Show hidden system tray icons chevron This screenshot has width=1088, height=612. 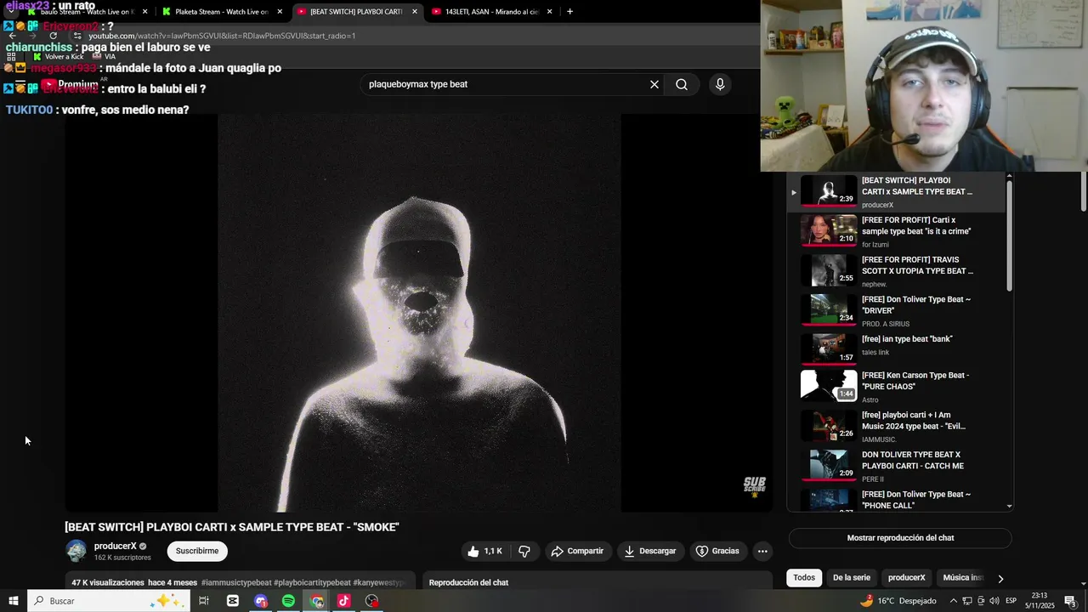pyautogui.click(x=953, y=601)
